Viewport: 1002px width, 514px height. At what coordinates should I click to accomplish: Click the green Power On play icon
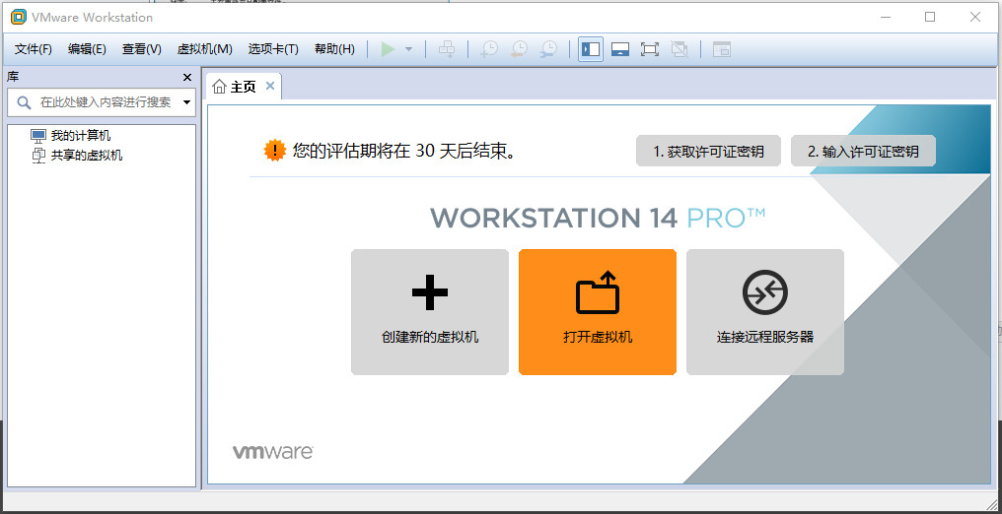pyautogui.click(x=388, y=49)
